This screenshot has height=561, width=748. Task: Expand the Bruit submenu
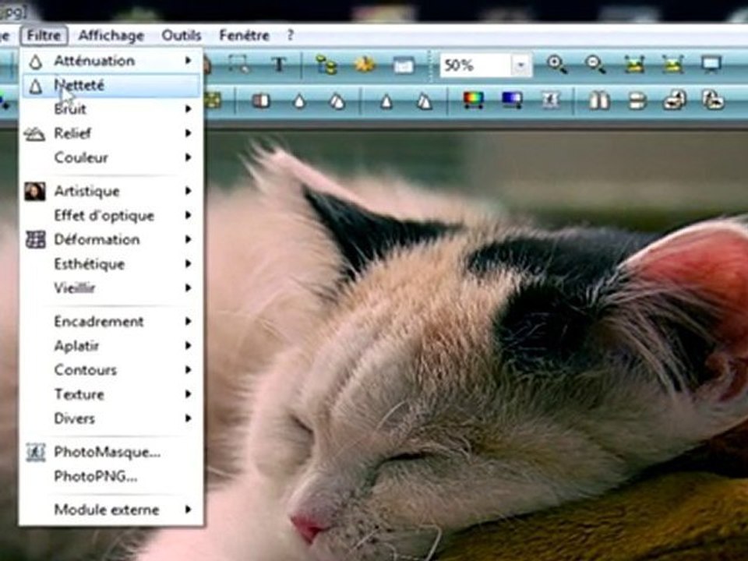tap(111, 109)
